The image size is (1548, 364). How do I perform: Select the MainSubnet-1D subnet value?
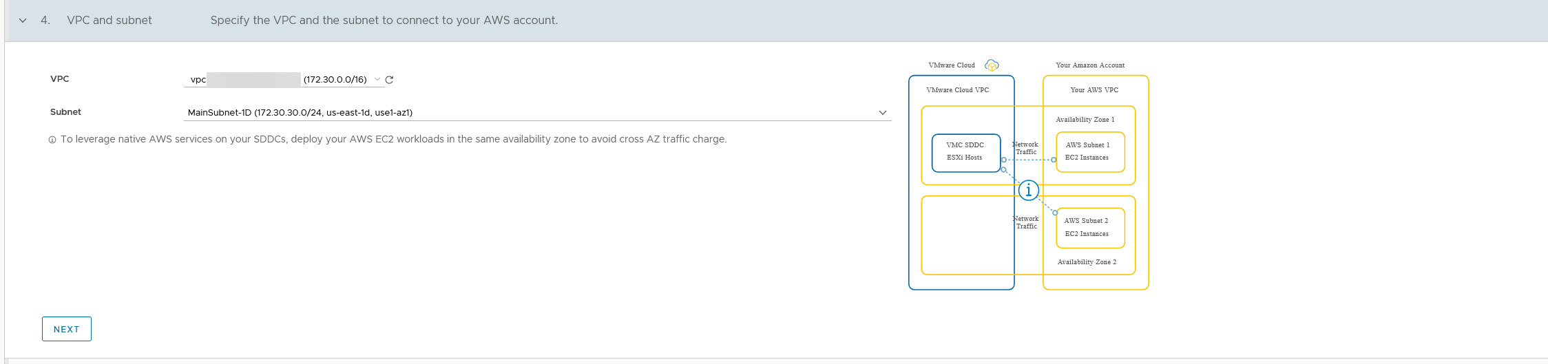(x=300, y=112)
